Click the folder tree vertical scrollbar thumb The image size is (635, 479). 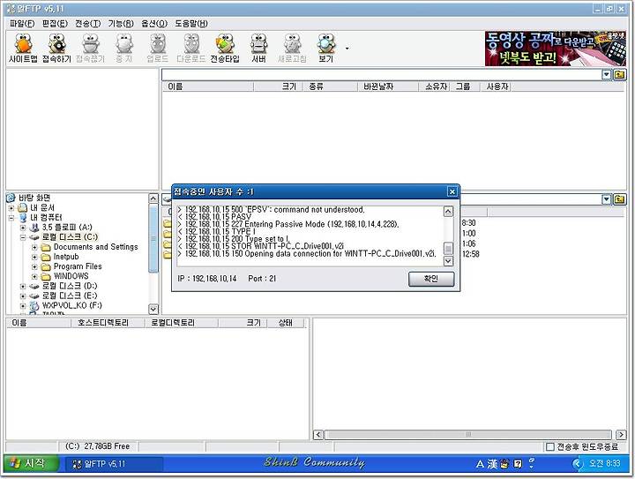point(153,238)
